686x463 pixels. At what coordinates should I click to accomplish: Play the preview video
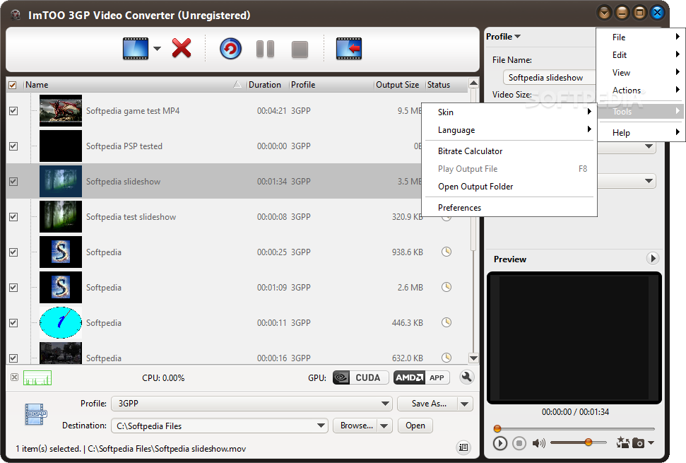(499, 443)
